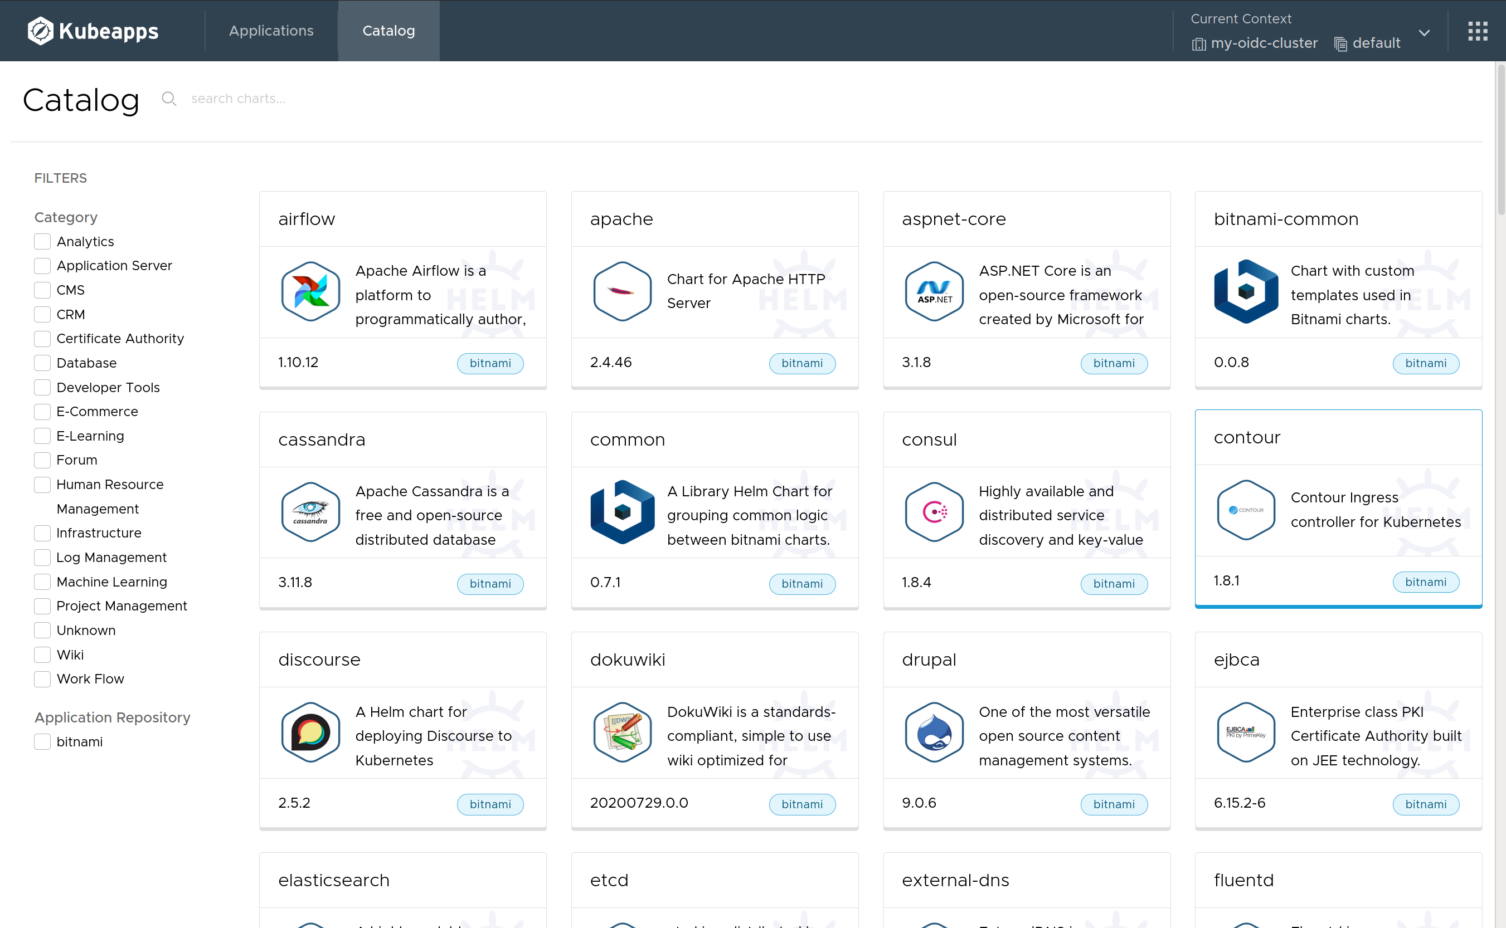Click the ASP.NET Core chart icon

[934, 291]
